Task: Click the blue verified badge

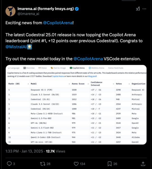Action: point(77,9)
